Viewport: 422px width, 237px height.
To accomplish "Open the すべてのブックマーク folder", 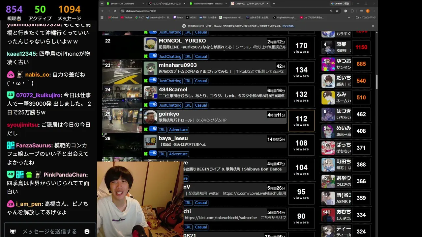I will tap(366, 17).
